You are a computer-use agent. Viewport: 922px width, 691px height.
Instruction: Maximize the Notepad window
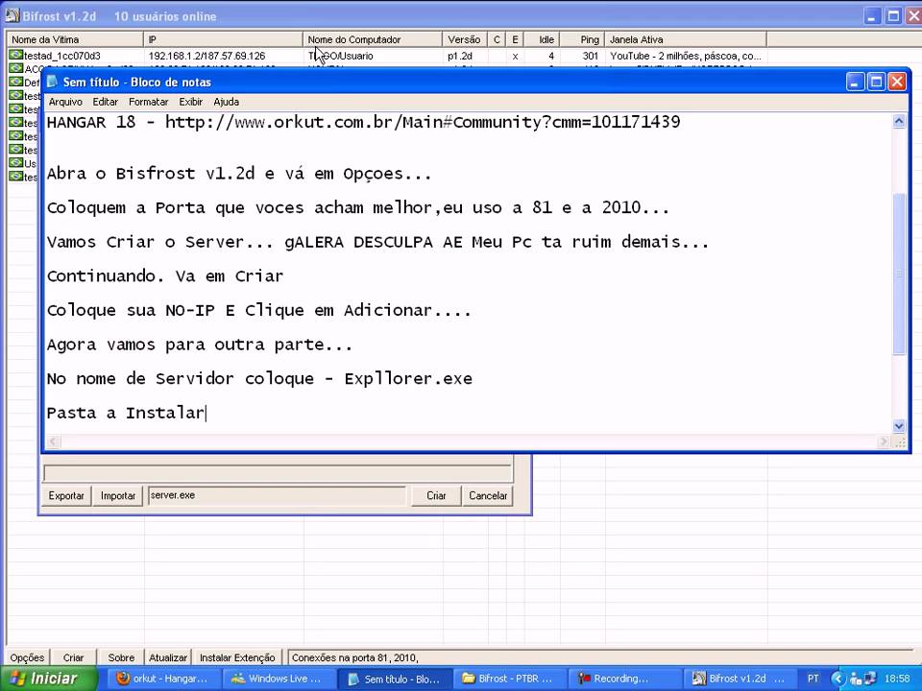876,82
